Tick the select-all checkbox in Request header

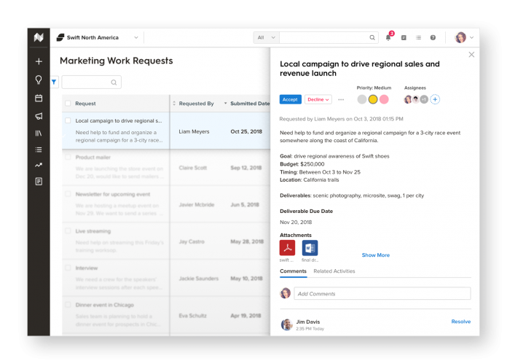(68, 104)
